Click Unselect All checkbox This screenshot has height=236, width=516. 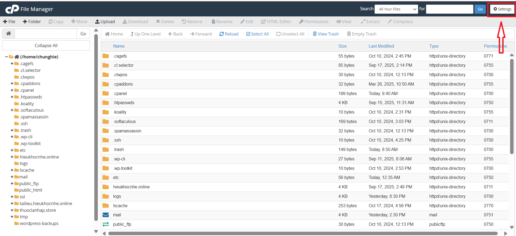pos(278,34)
